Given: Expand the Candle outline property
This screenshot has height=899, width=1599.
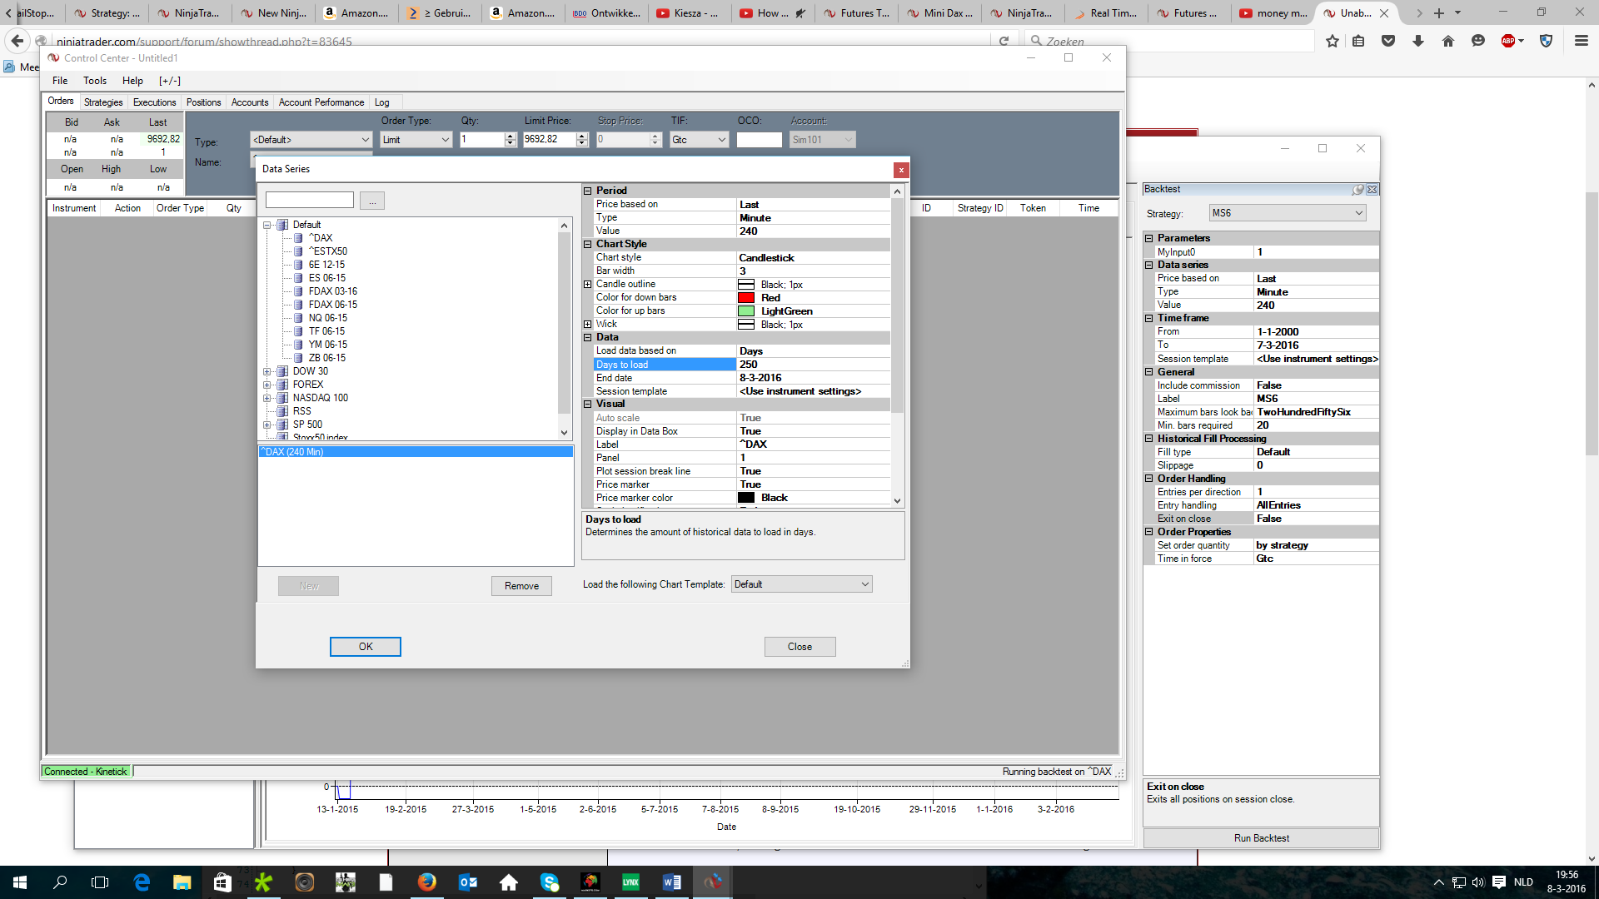Looking at the screenshot, I should (588, 285).
